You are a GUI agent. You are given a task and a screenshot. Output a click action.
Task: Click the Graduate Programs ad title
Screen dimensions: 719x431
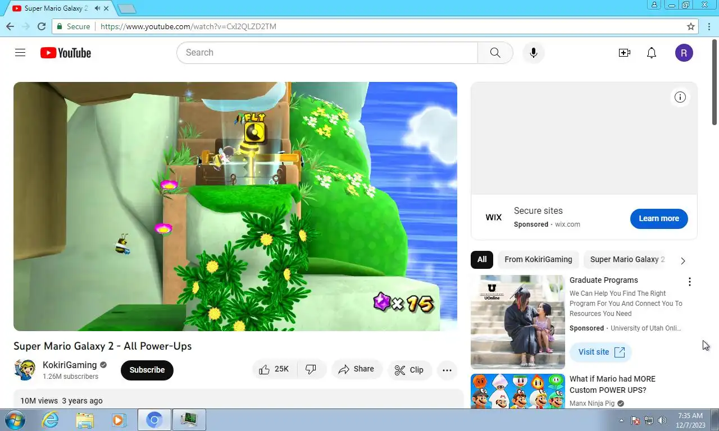tap(604, 280)
